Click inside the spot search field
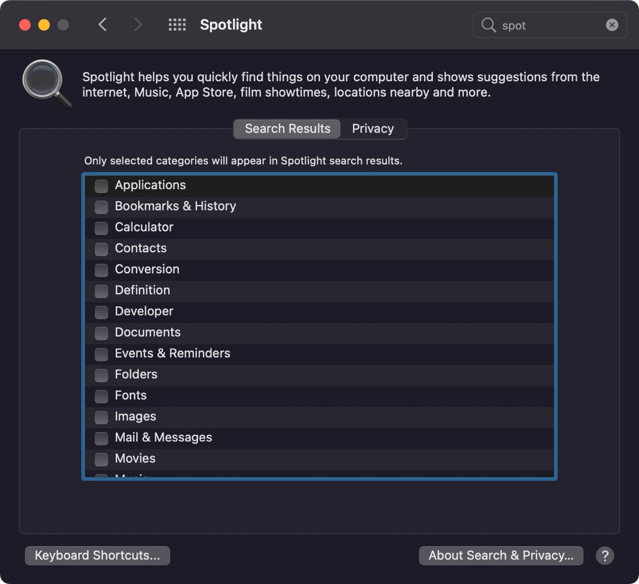This screenshot has width=639, height=584. click(x=550, y=25)
